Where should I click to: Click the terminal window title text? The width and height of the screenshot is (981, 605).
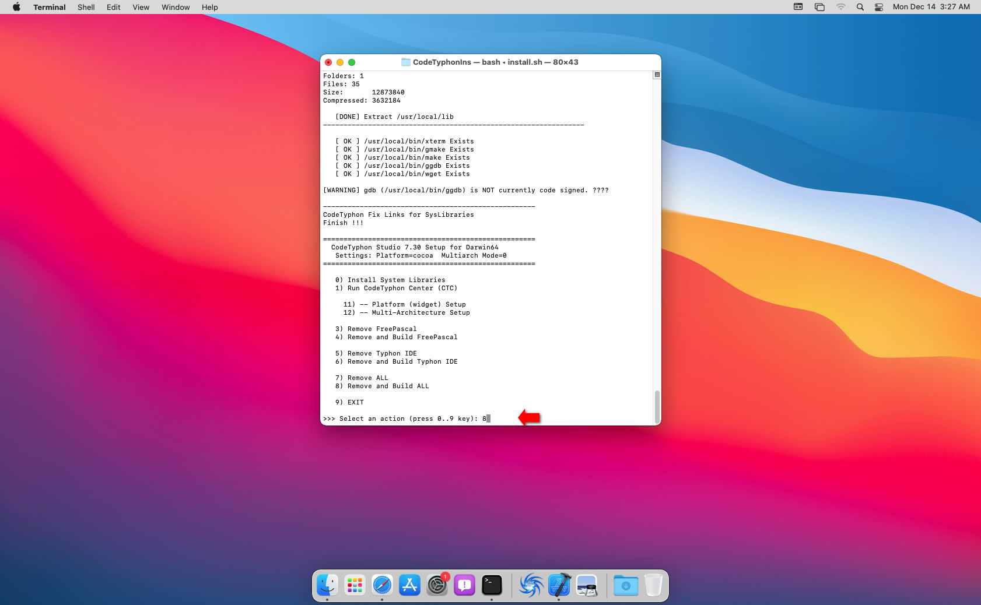tap(496, 62)
